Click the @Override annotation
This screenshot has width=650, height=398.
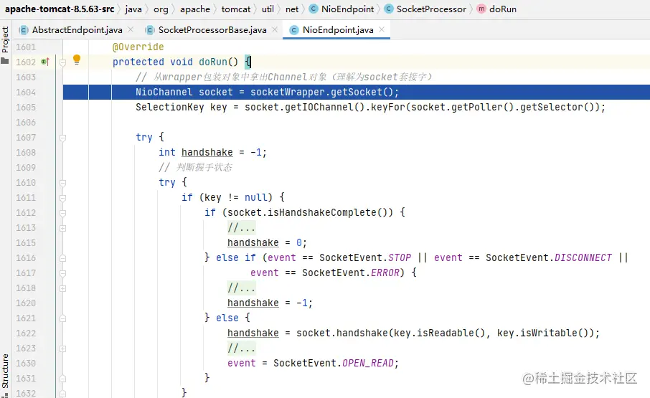(138, 47)
